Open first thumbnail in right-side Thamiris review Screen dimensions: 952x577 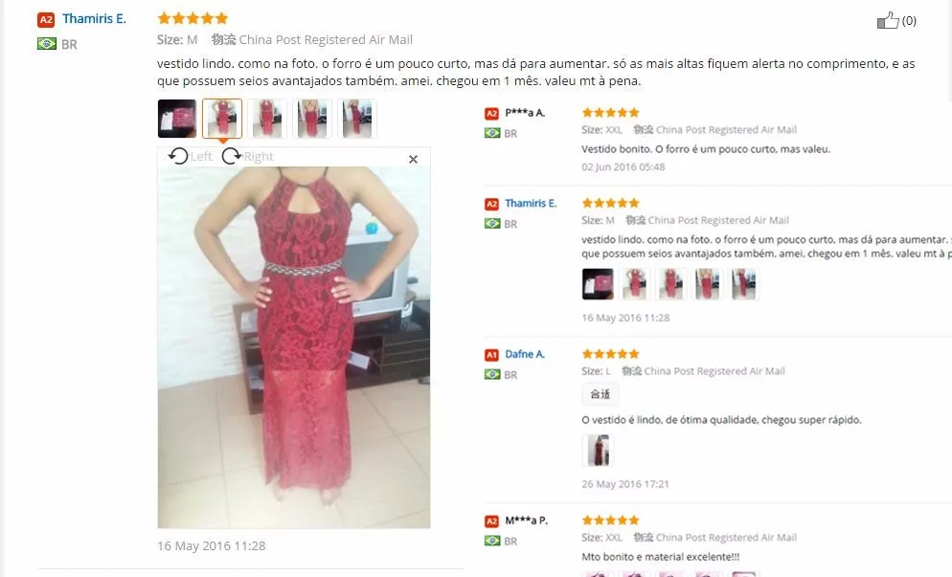(x=598, y=284)
